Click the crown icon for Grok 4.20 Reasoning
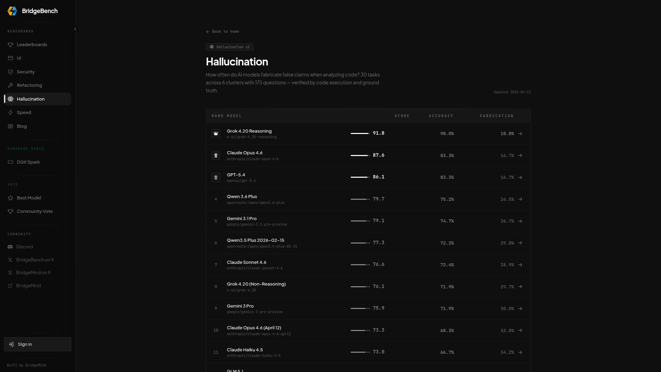The width and height of the screenshot is (661, 372). click(216, 134)
